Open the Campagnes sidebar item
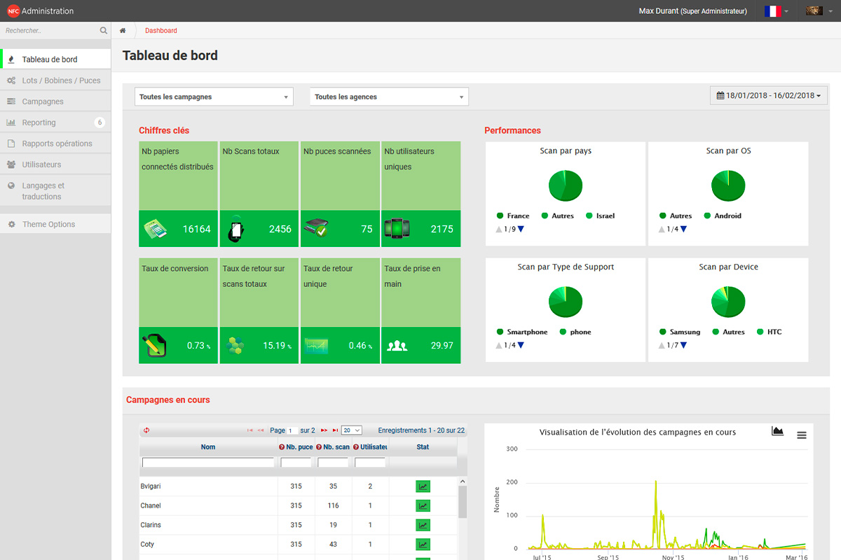Viewport: 841px width, 560px height. [x=55, y=101]
